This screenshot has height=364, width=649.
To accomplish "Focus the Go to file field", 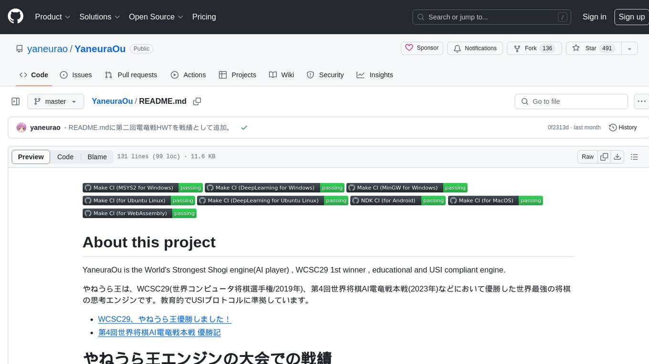I will 571,101.
